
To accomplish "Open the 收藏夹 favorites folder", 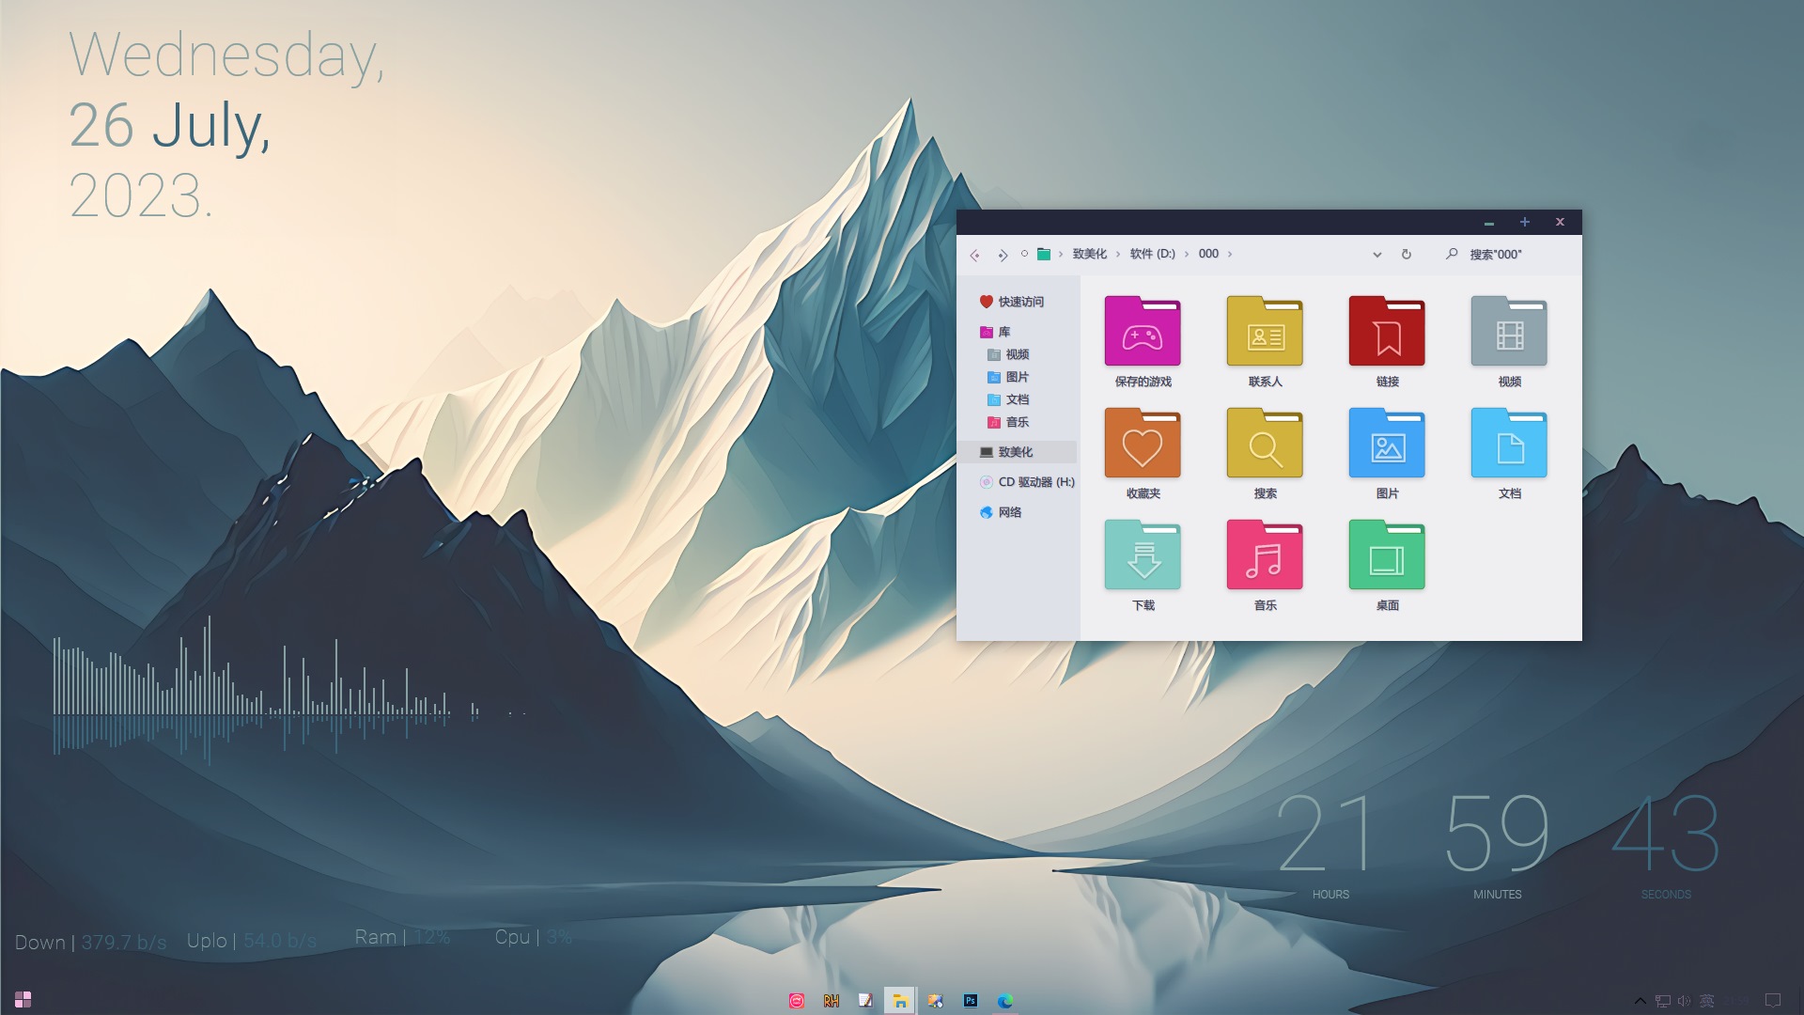I will [x=1143, y=445].
